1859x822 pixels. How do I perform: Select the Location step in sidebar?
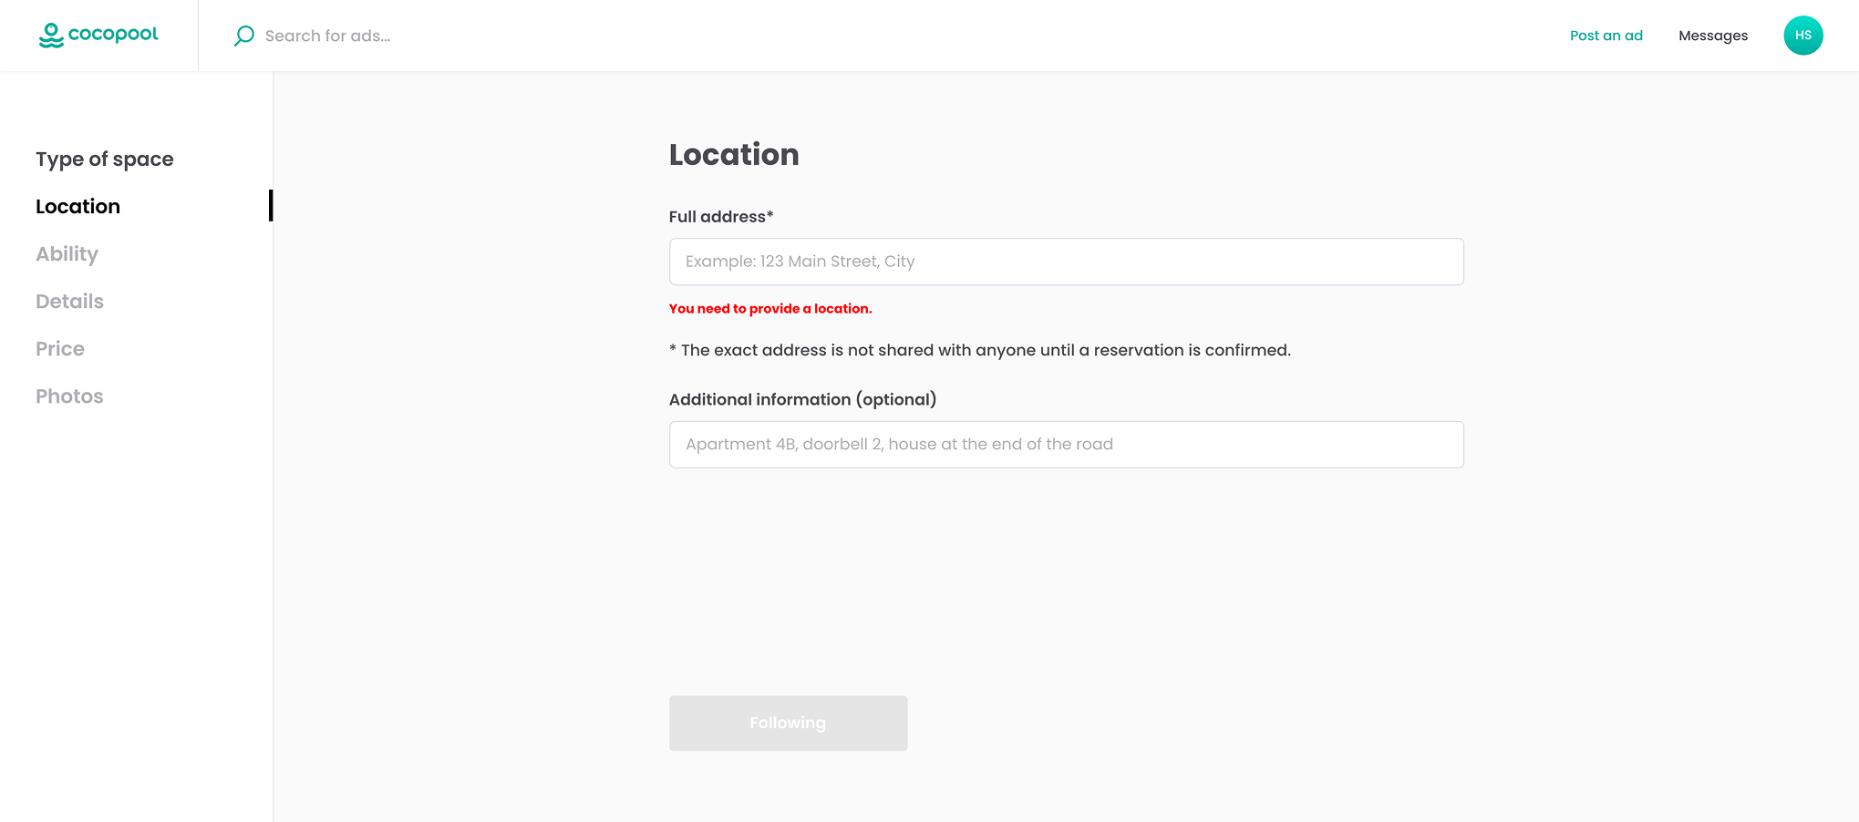[77, 207]
